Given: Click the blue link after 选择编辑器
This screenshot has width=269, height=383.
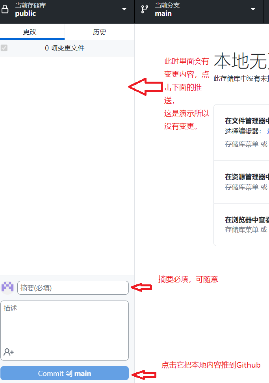Looking at the screenshot, I should tap(268, 131).
